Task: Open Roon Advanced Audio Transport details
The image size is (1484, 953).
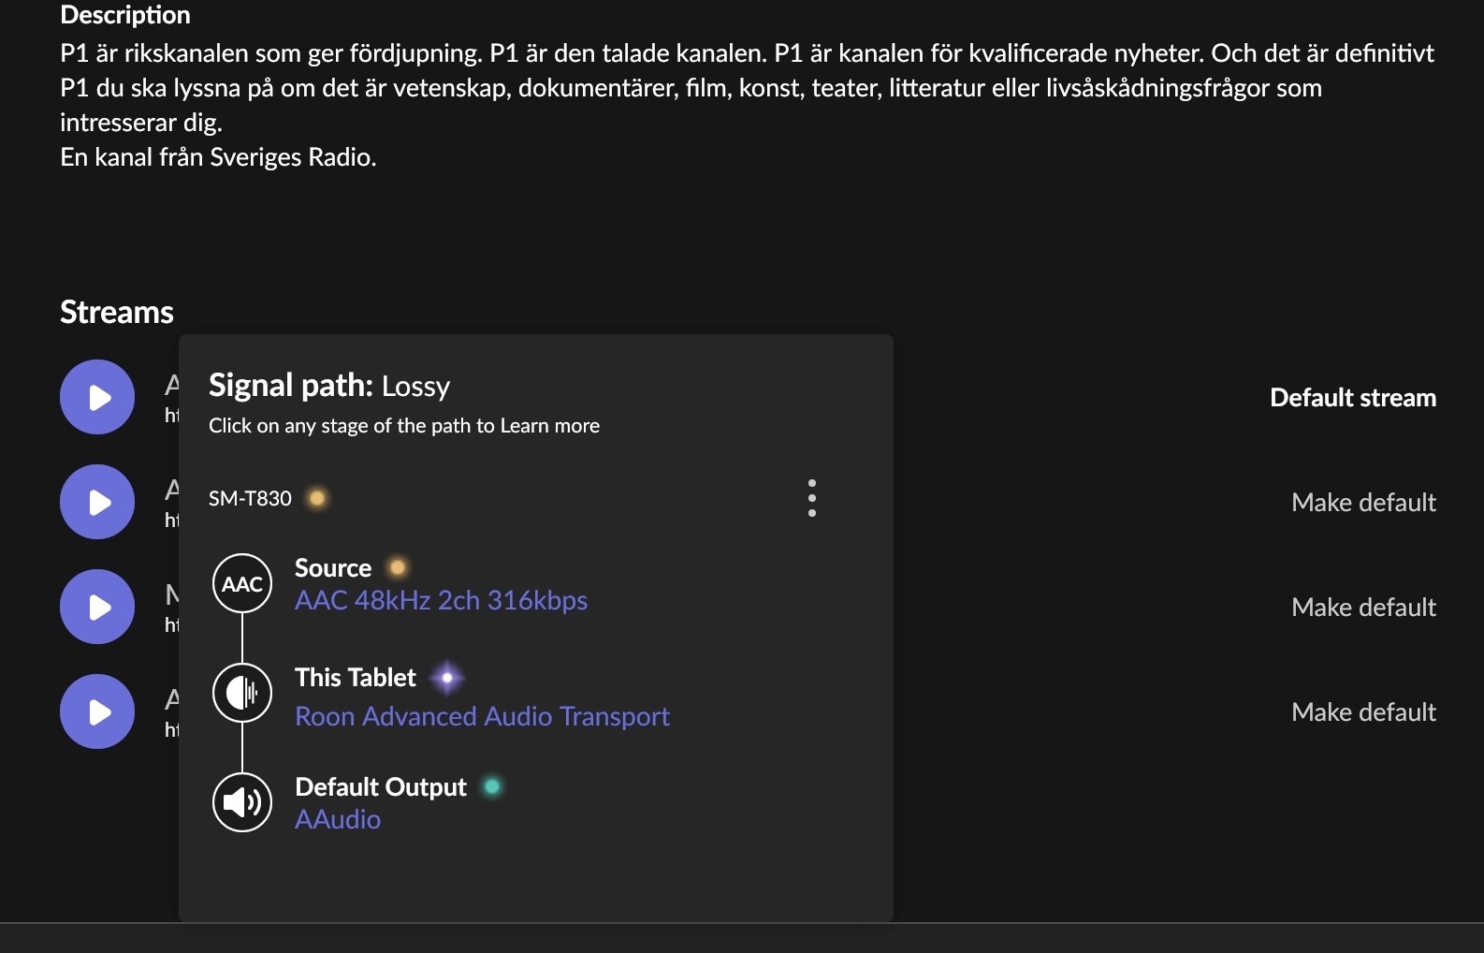Action: coord(482,716)
